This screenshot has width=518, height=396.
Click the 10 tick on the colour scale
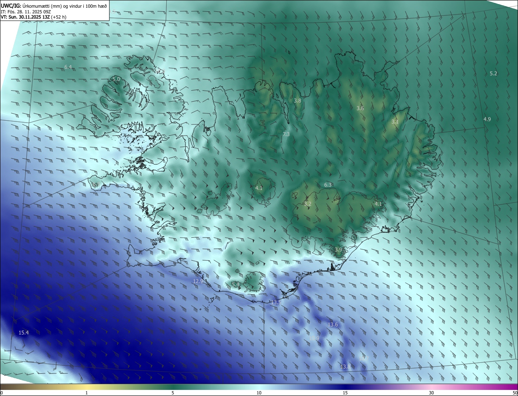coord(259,393)
